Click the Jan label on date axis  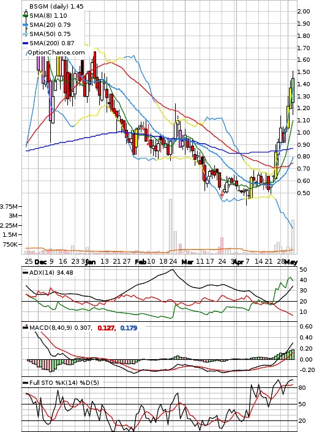[91, 262]
